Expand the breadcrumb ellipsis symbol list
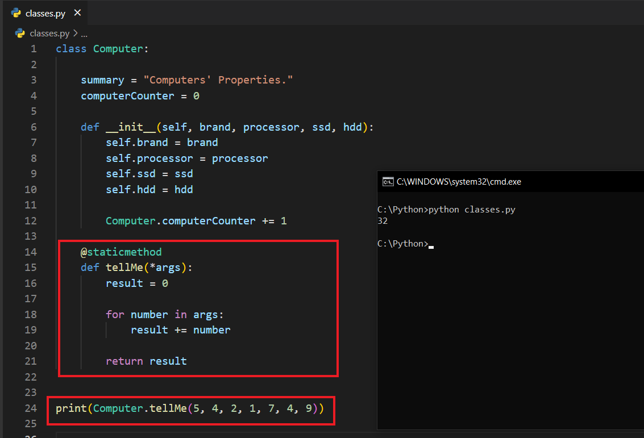Screen dimensions: 644x438 (84, 34)
